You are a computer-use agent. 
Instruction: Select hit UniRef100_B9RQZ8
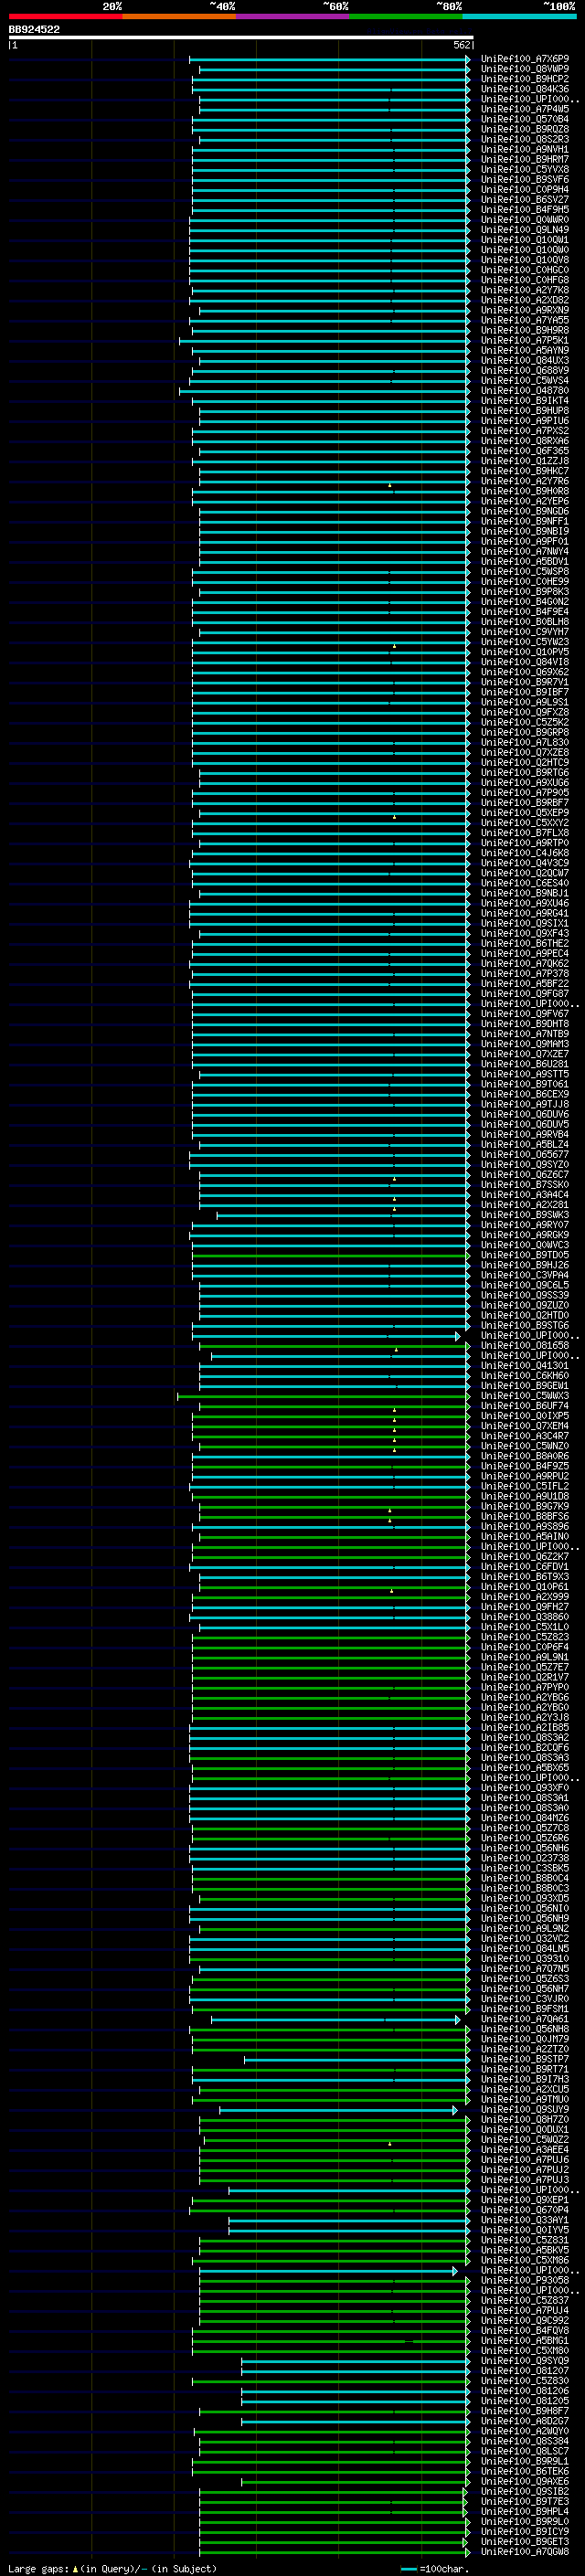point(525,129)
